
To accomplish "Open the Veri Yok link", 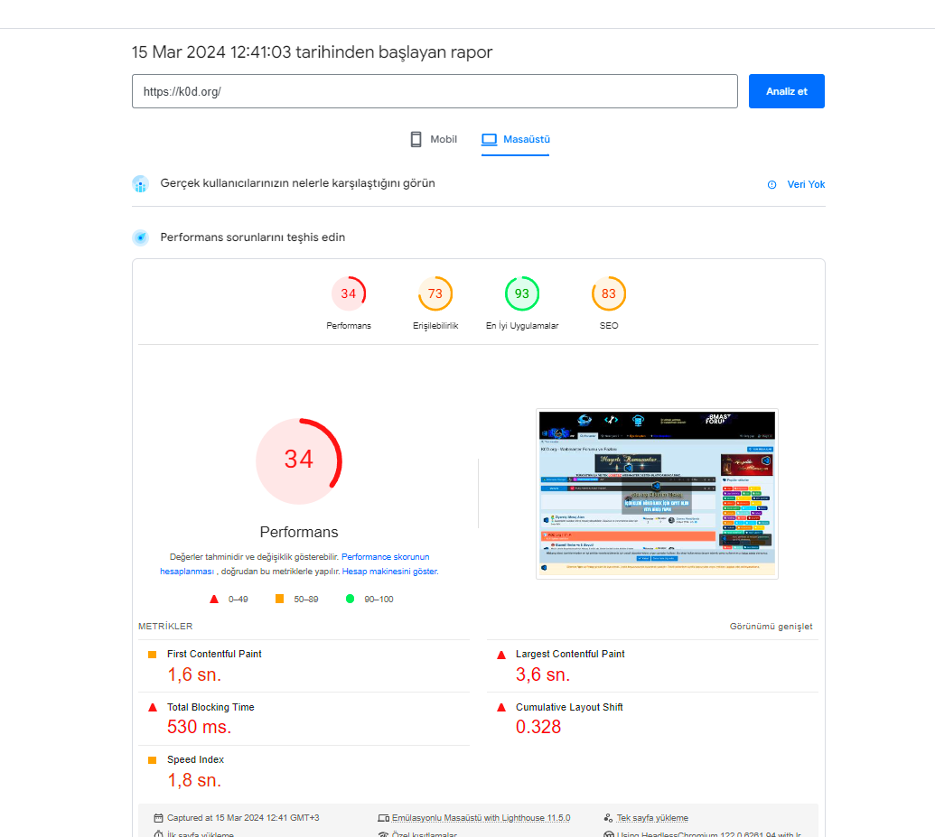I will 806,185.
